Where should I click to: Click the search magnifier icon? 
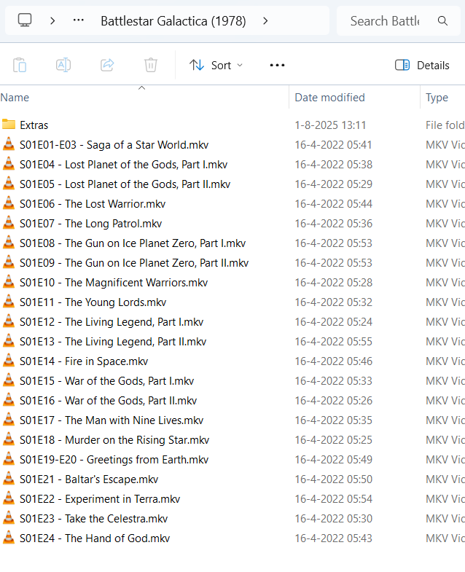click(x=443, y=20)
